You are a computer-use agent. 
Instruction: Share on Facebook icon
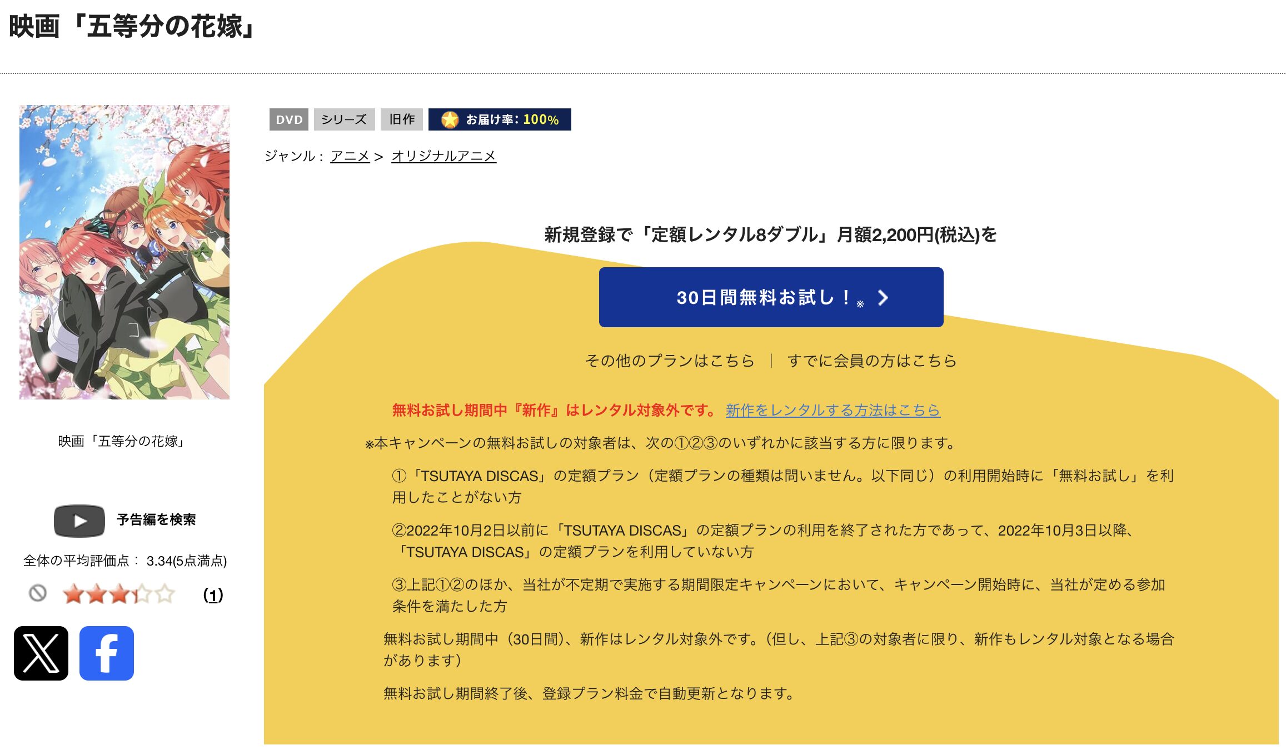[107, 653]
